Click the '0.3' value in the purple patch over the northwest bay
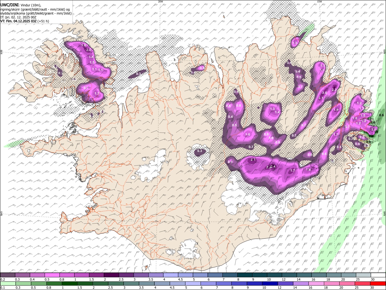Image resolution: width=386 pixels, height=290 pixels. click(138, 73)
